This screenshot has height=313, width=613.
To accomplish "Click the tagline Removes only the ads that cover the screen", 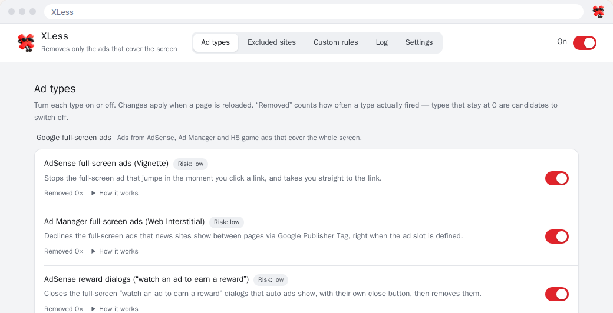I will [x=109, y=49].
